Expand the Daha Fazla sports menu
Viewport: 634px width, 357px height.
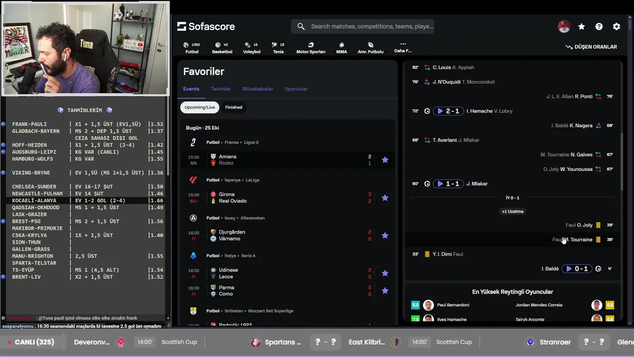tap(403, 48)
